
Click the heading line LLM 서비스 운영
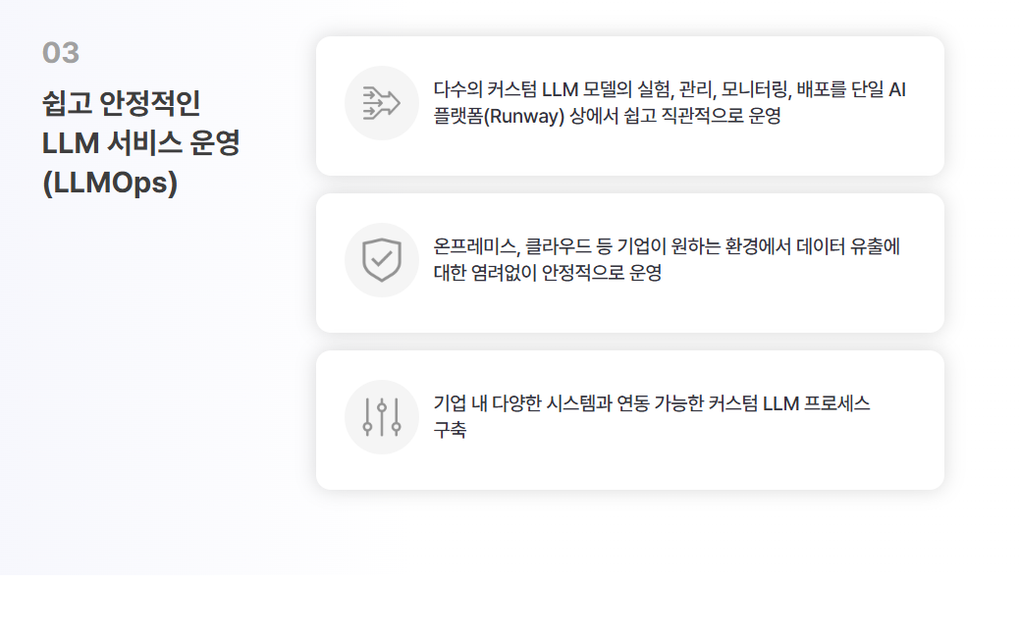click(x=141, y=142)
